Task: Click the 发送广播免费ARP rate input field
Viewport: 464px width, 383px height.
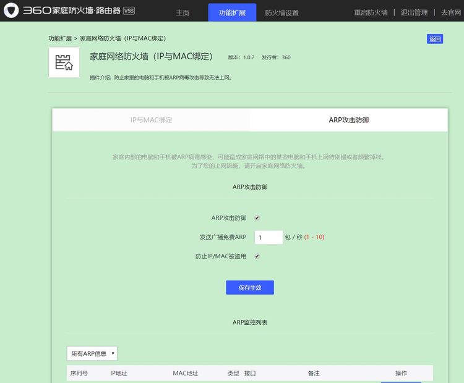Action: (x=269, y=237)
